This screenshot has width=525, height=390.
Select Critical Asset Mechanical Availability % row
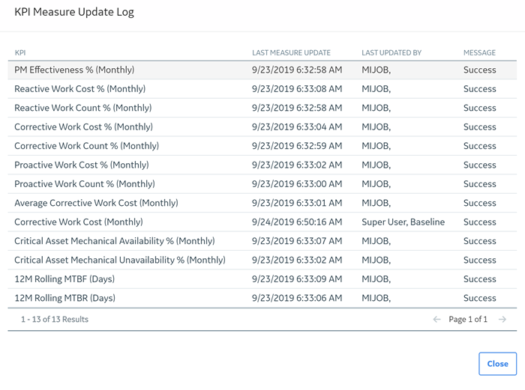[262, 241]
